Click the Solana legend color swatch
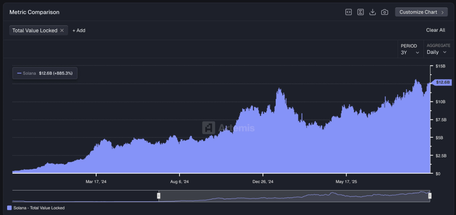Image resolution: width=456 pixels, height=215 pixels. point(10,208)
